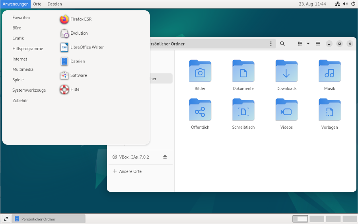Open Hilfe application

[x=70, y=89]
